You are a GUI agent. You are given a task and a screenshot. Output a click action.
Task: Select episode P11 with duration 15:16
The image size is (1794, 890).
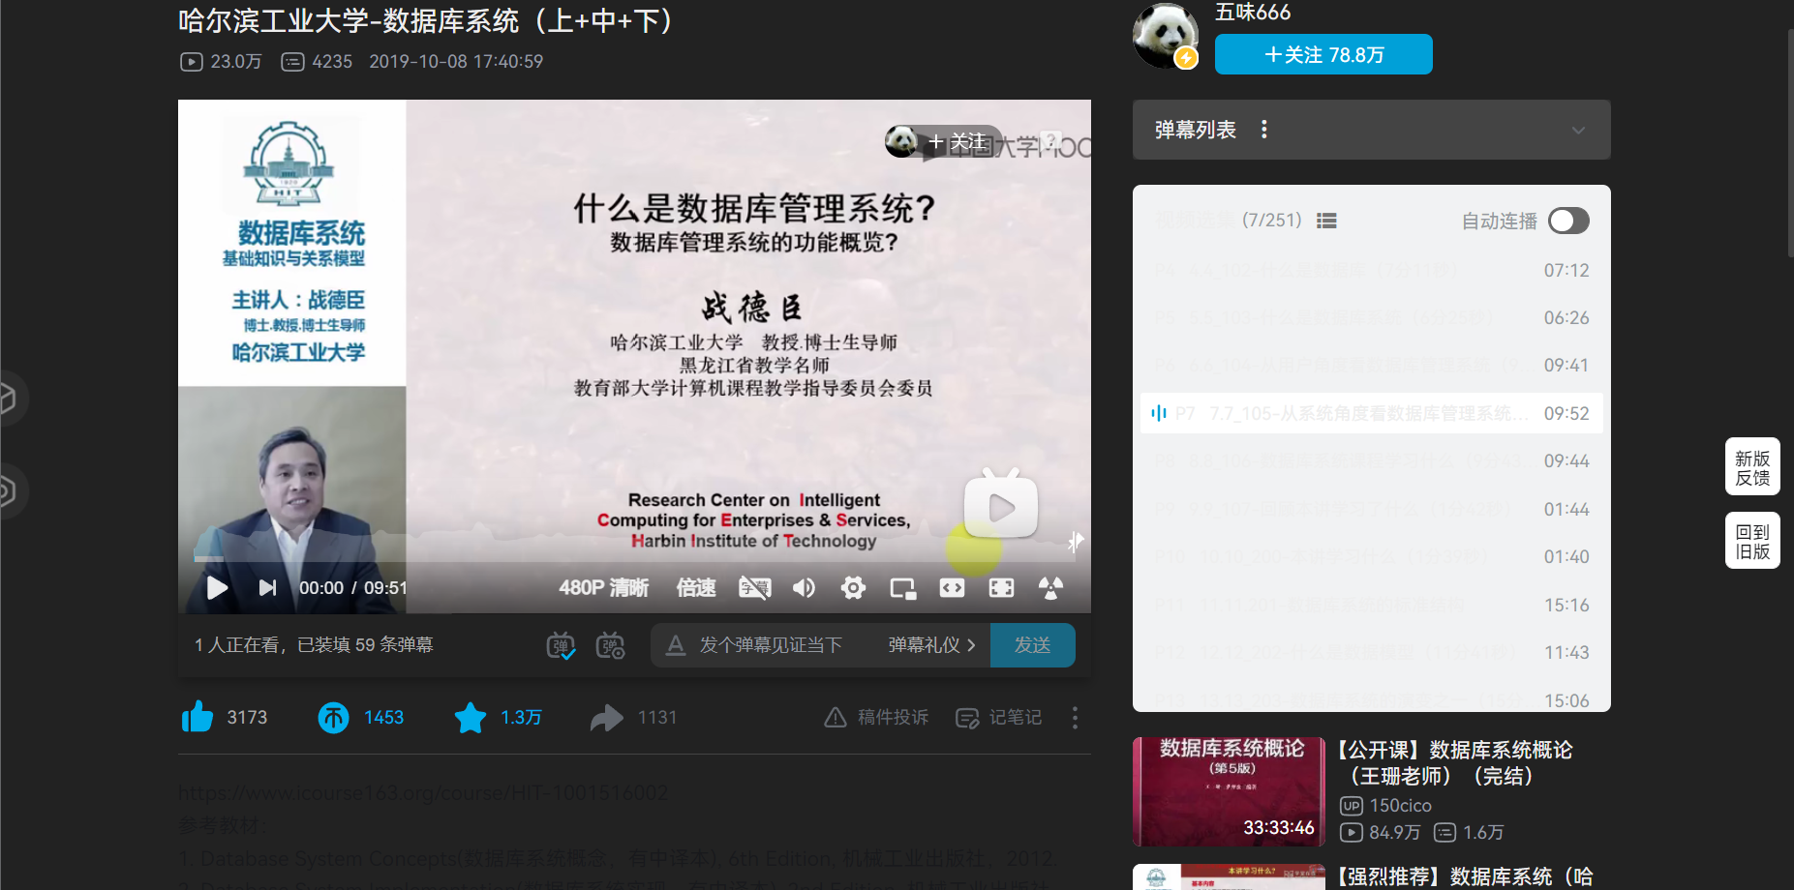pos(1372,605)
